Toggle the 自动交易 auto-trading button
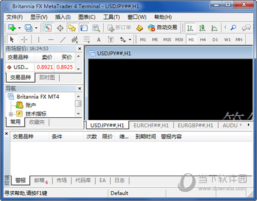 [x=162, y=28]
